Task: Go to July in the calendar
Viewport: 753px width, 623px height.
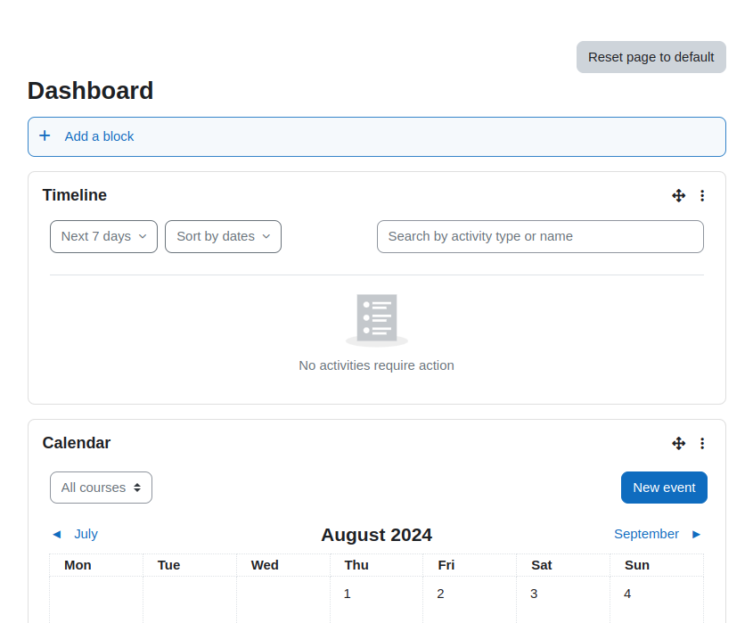Action: (x=86, y=534)
